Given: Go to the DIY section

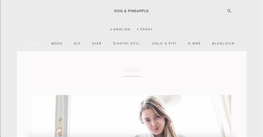Looking at the screenshot, I should (x=77, y=43).
